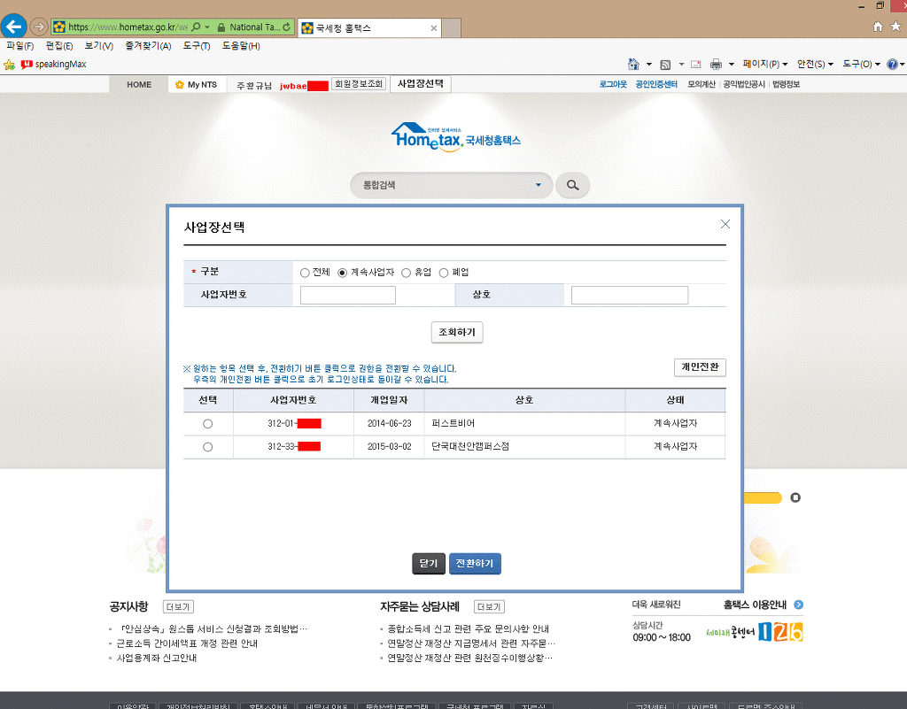
Task: Open the 사업용계좌 신고안내 notice
Action: (x=157, y=658)
